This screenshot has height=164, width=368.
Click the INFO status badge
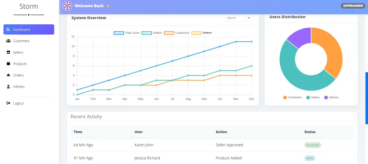click(x=309, y=158)
